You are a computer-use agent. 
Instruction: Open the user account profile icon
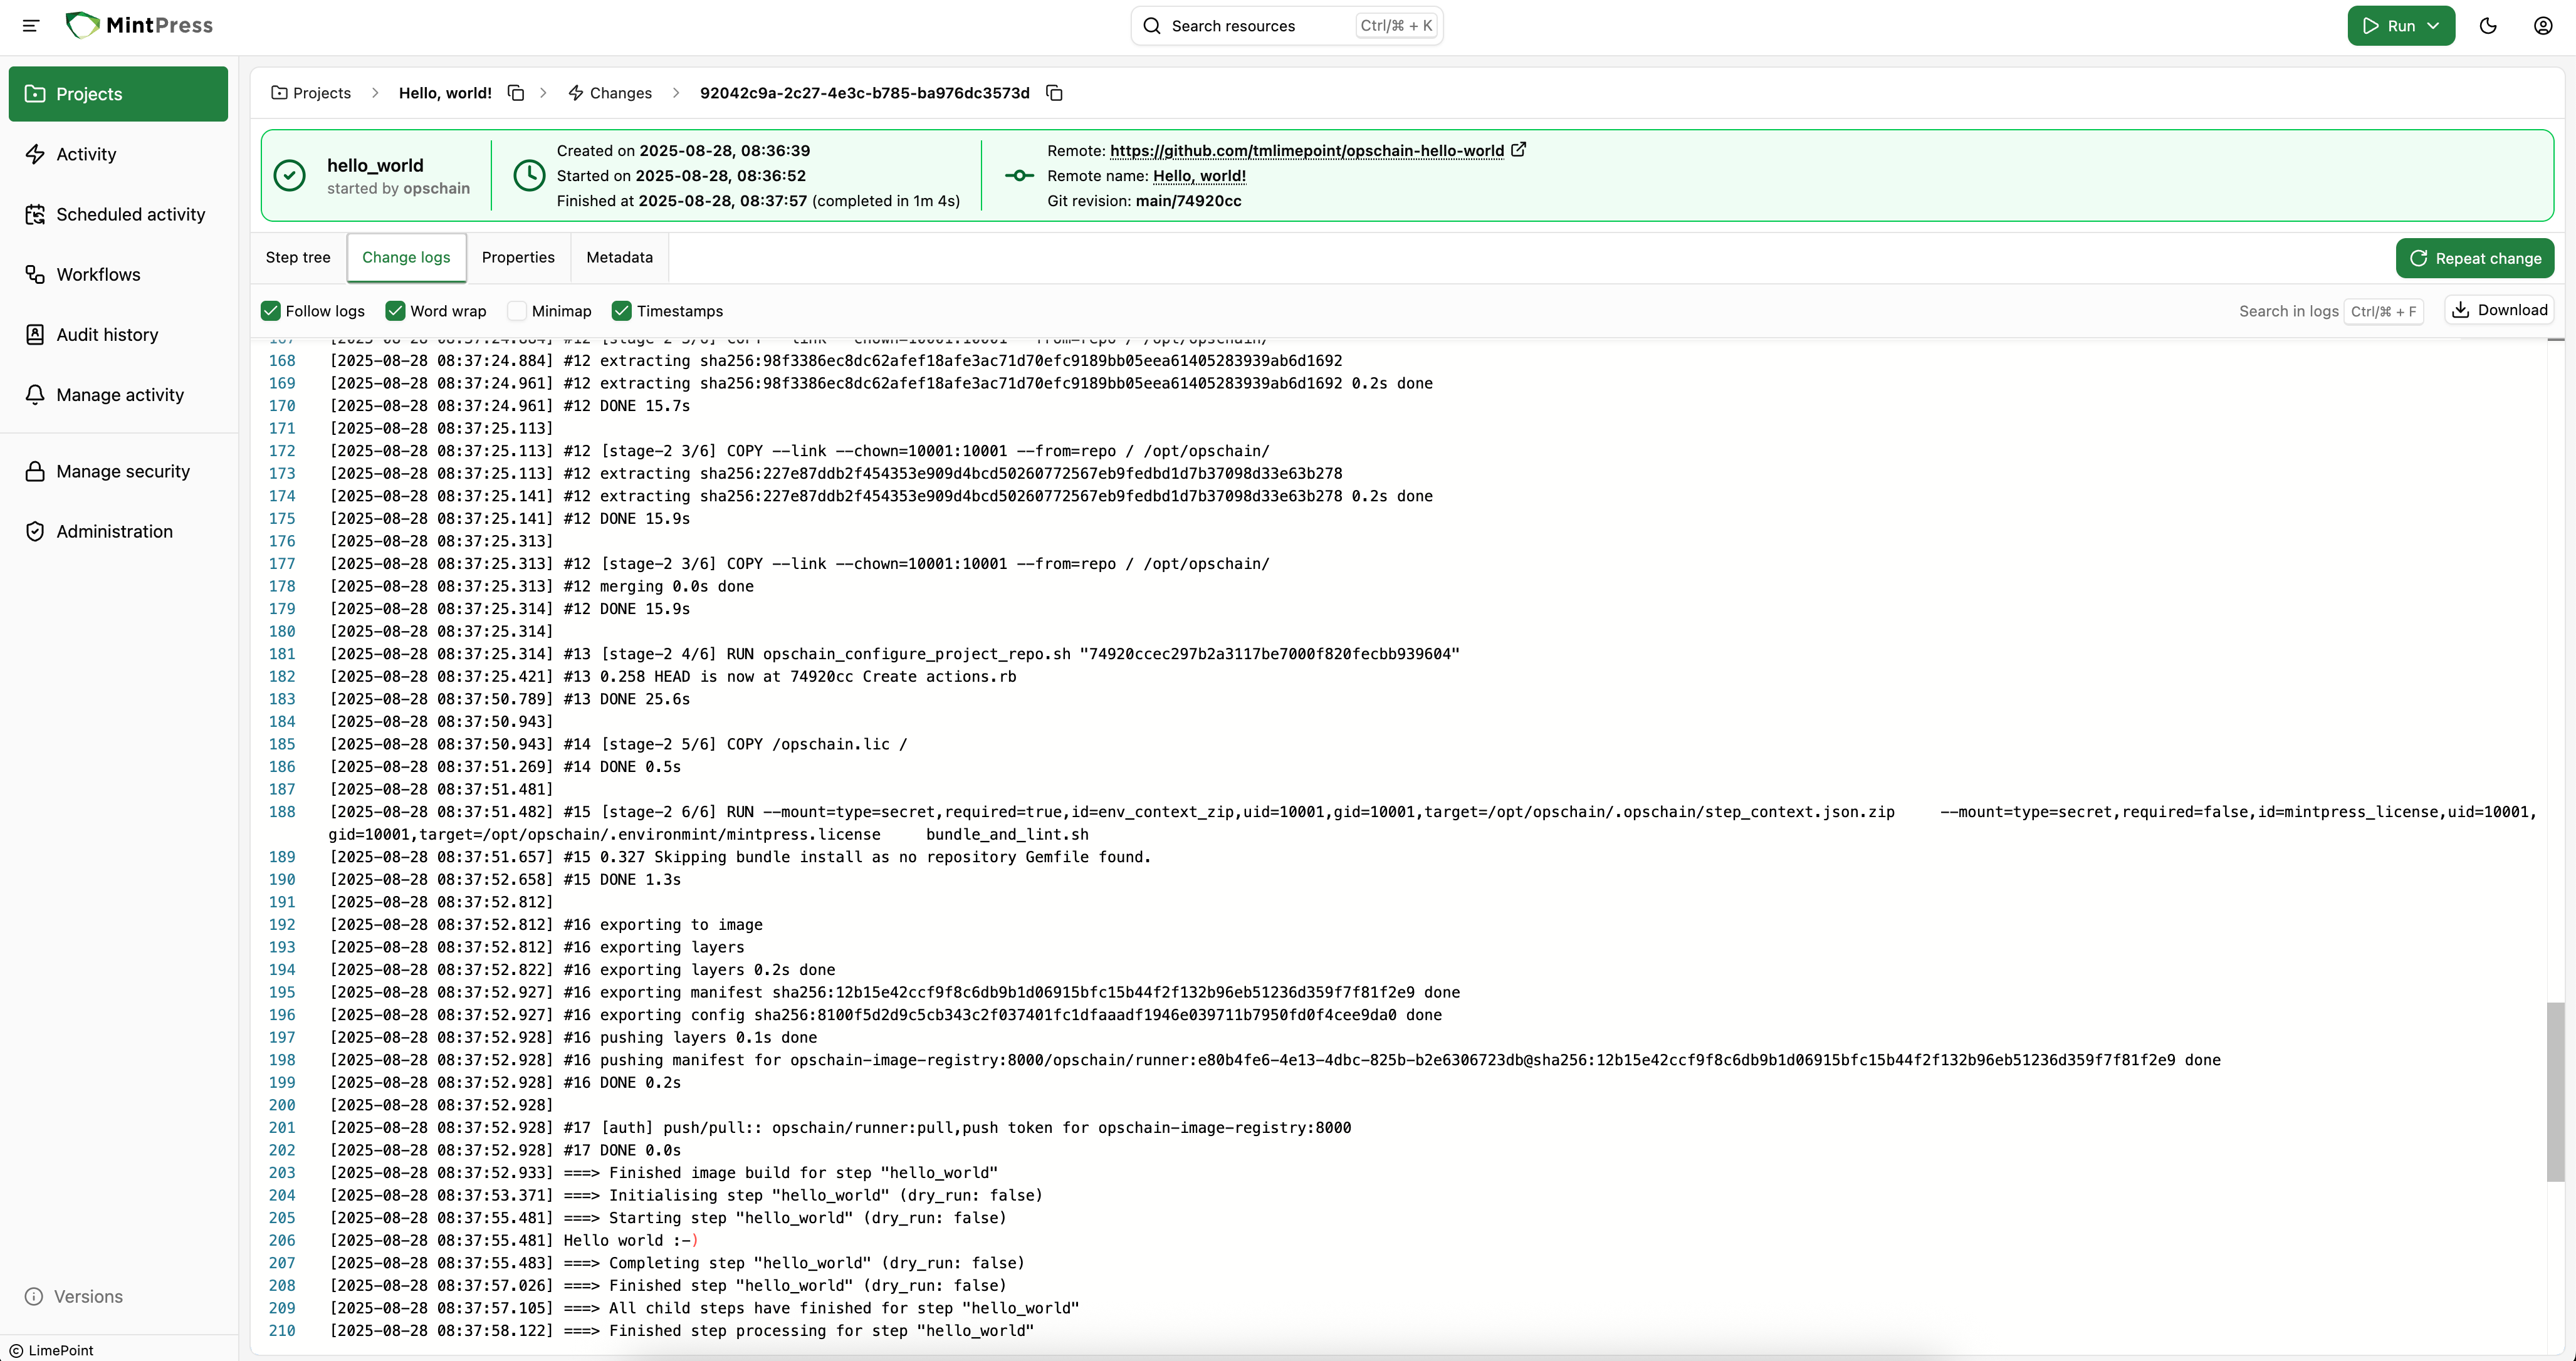tap(2543, 26)
